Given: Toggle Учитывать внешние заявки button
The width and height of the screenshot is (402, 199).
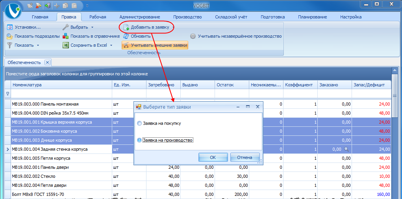Looking at the screenshot, I should (x=155, y=46).
